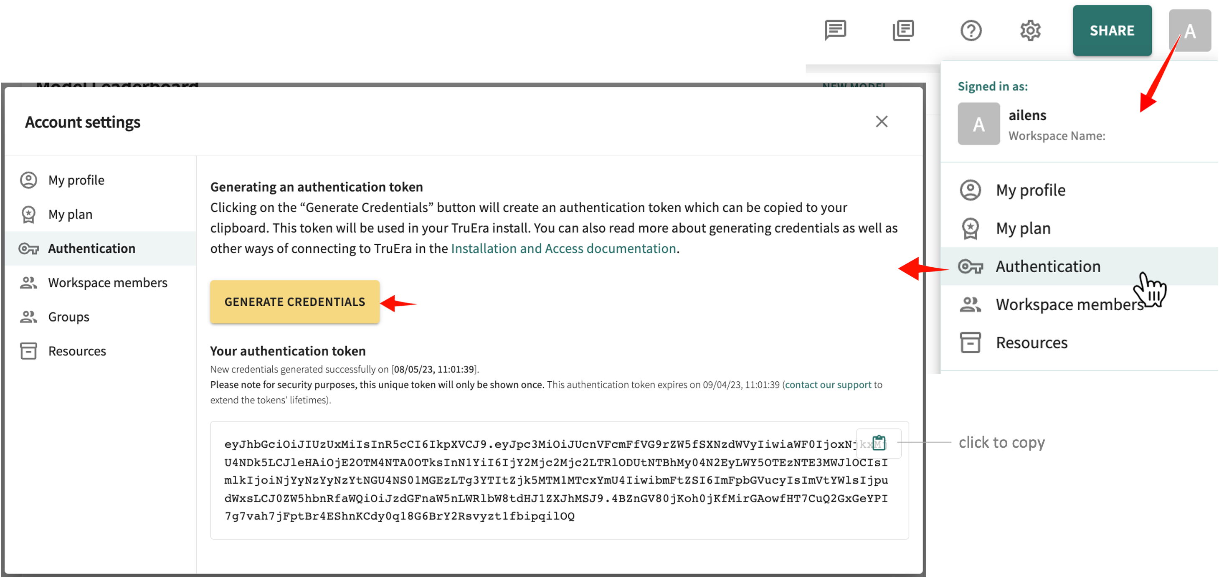Image resolution: width=1219 pixels, height=578 pixels.
Task: Click the help question mark icon
Action: click(970, 30)
